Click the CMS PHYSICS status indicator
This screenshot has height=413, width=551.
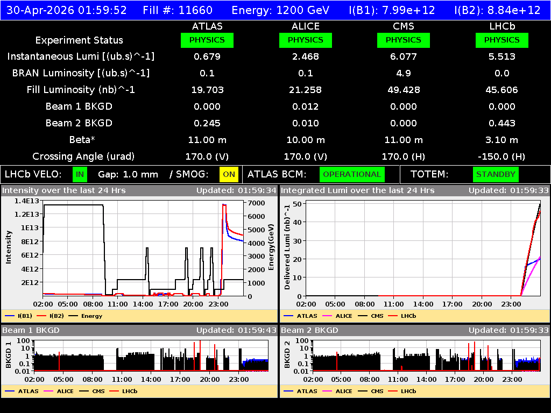click(x=404, y=40)
